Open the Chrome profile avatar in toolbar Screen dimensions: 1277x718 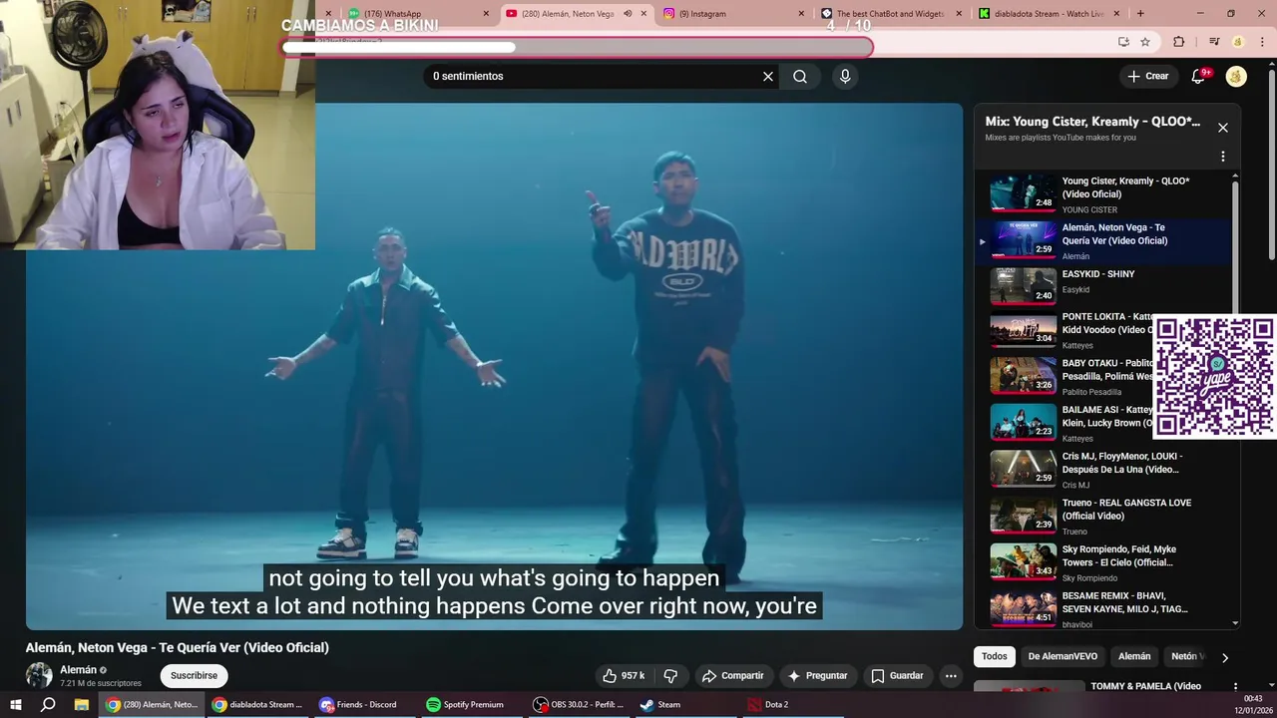(x=1238, y=42)
